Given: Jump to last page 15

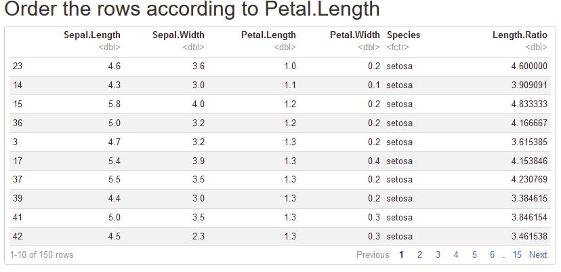Looking at the screenshot, I should coord(517,255).
